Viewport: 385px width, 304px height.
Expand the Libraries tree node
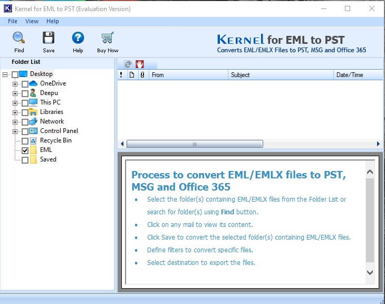point(15,112)
